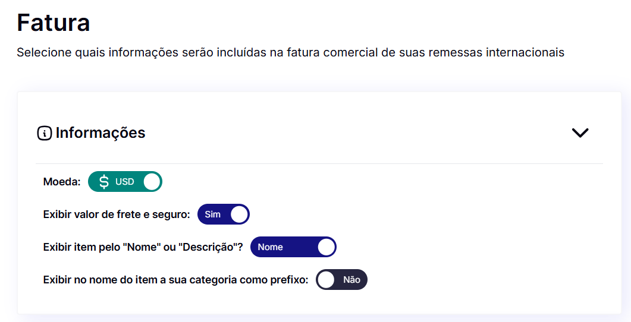Viewport: 631px width, 322px height.
Task: Click the Informações section heading
Action: pos(101,133)
